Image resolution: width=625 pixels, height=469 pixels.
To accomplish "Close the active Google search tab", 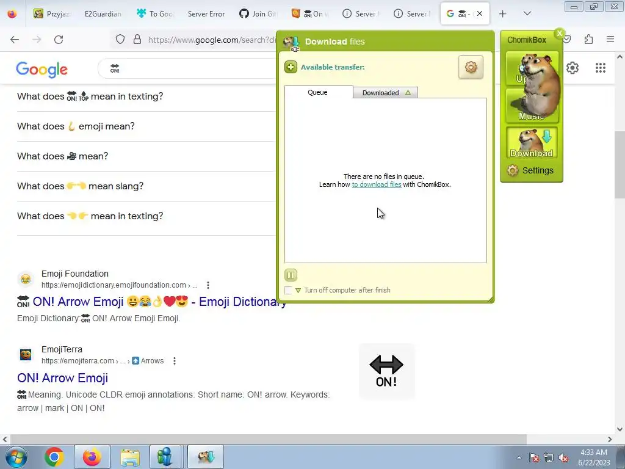I will pos(480,13).
